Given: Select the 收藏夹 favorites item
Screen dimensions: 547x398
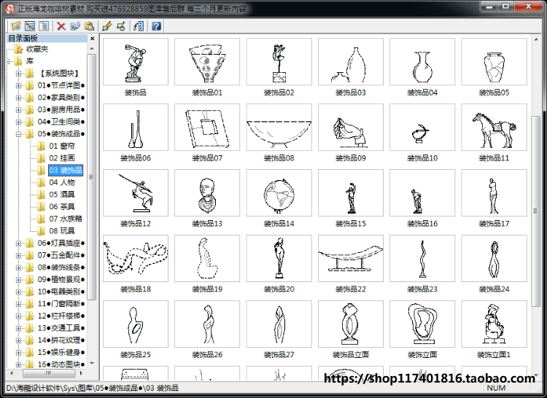Looking at the screenshot, I should (37, 49).
